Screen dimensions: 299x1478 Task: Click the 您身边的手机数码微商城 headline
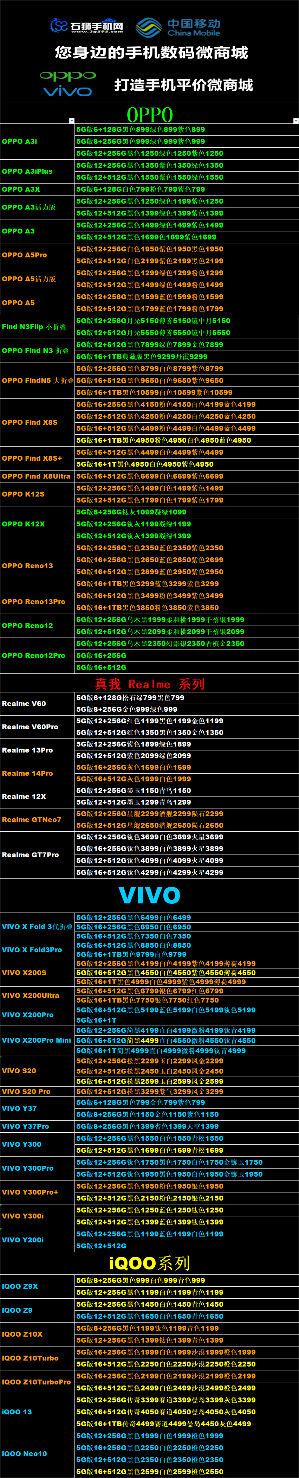click(151, 53)
